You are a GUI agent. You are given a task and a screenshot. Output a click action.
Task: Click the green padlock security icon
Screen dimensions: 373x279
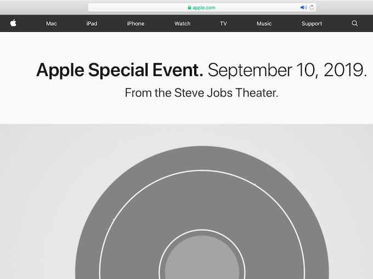pyautogui.click(x=189, y=8)
